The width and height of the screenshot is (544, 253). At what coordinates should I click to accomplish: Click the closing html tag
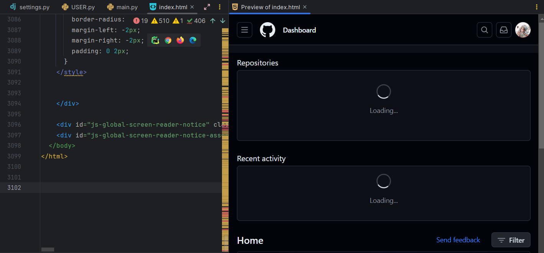click(x=54, y=156)
